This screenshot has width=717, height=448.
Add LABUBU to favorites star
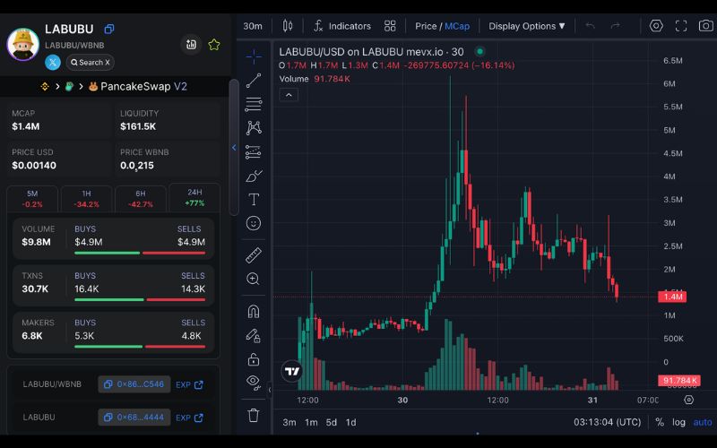[214, 44]
